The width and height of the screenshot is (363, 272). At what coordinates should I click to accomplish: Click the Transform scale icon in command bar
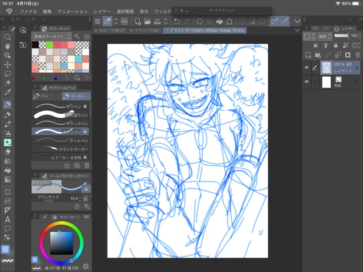click(229, 21)
